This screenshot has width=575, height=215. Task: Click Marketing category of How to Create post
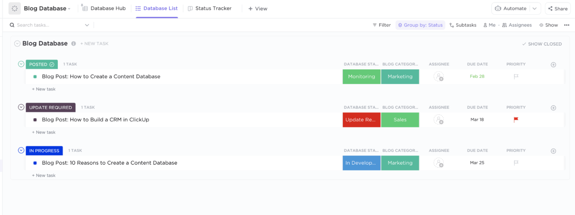400,77
